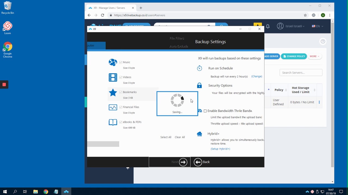Image resolution: width=348 pixels, height=195 pixels.
Task: Open the Action Center notification icon
Action: [x=341, y=191]
